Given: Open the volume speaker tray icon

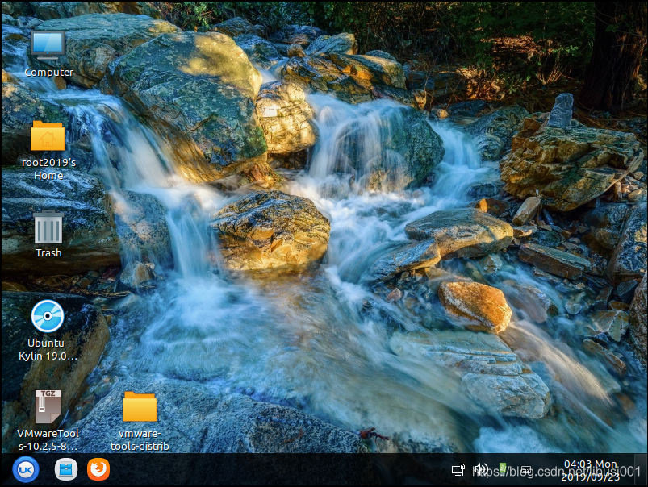Looking at the screenshot, I should click(481, 469).
